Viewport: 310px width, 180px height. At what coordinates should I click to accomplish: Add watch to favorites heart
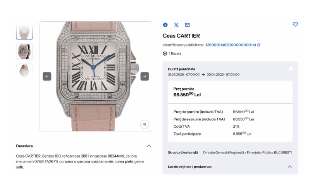[x=295, y=24]
